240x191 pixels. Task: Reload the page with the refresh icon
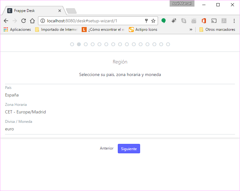click(x=23, y=21)
